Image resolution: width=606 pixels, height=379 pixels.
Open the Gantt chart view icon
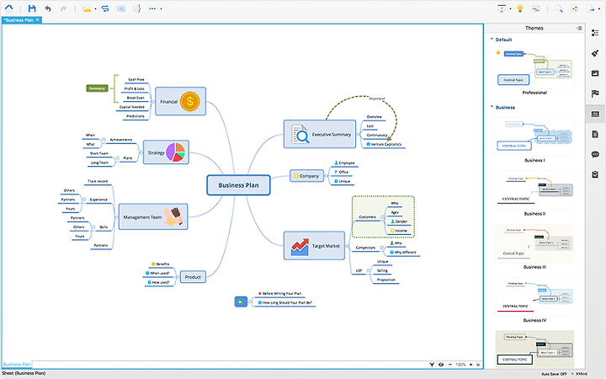[x=535, y=8]
